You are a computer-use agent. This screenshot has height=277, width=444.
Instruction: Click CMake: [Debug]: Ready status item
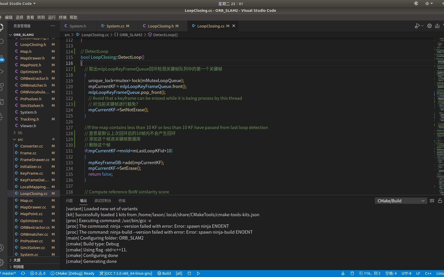coord(72,273)
